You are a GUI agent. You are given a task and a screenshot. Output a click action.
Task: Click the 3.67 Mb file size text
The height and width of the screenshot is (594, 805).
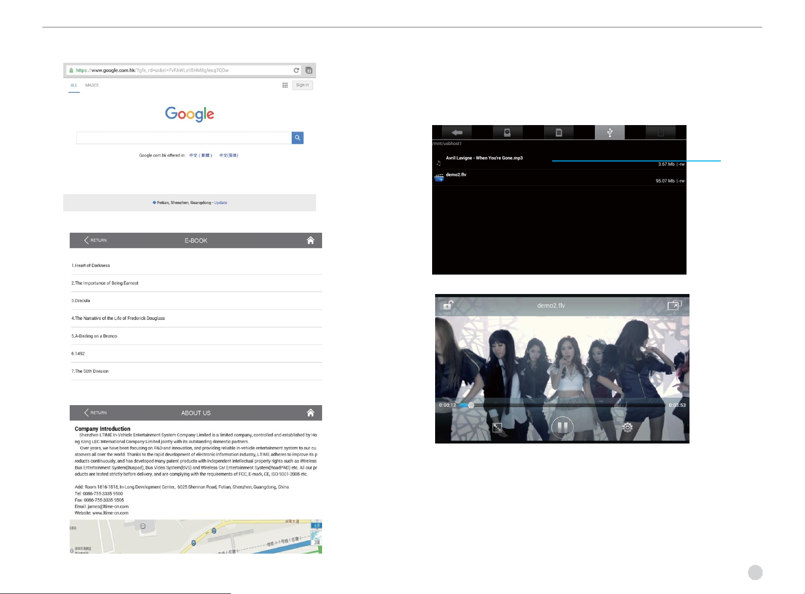[666, 164]
